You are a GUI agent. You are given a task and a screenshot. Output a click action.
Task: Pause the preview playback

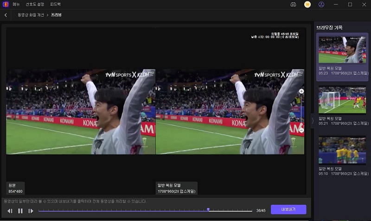click(20, 211)
